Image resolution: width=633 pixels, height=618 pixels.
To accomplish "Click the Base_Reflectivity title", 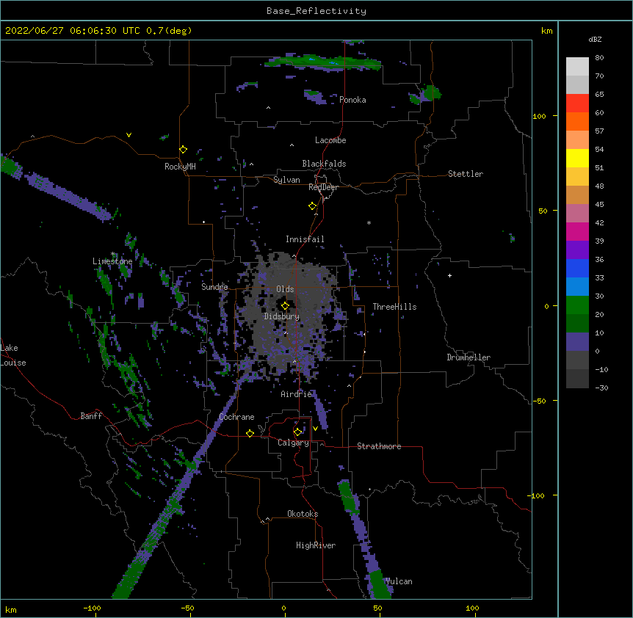I will pos(316,11).
